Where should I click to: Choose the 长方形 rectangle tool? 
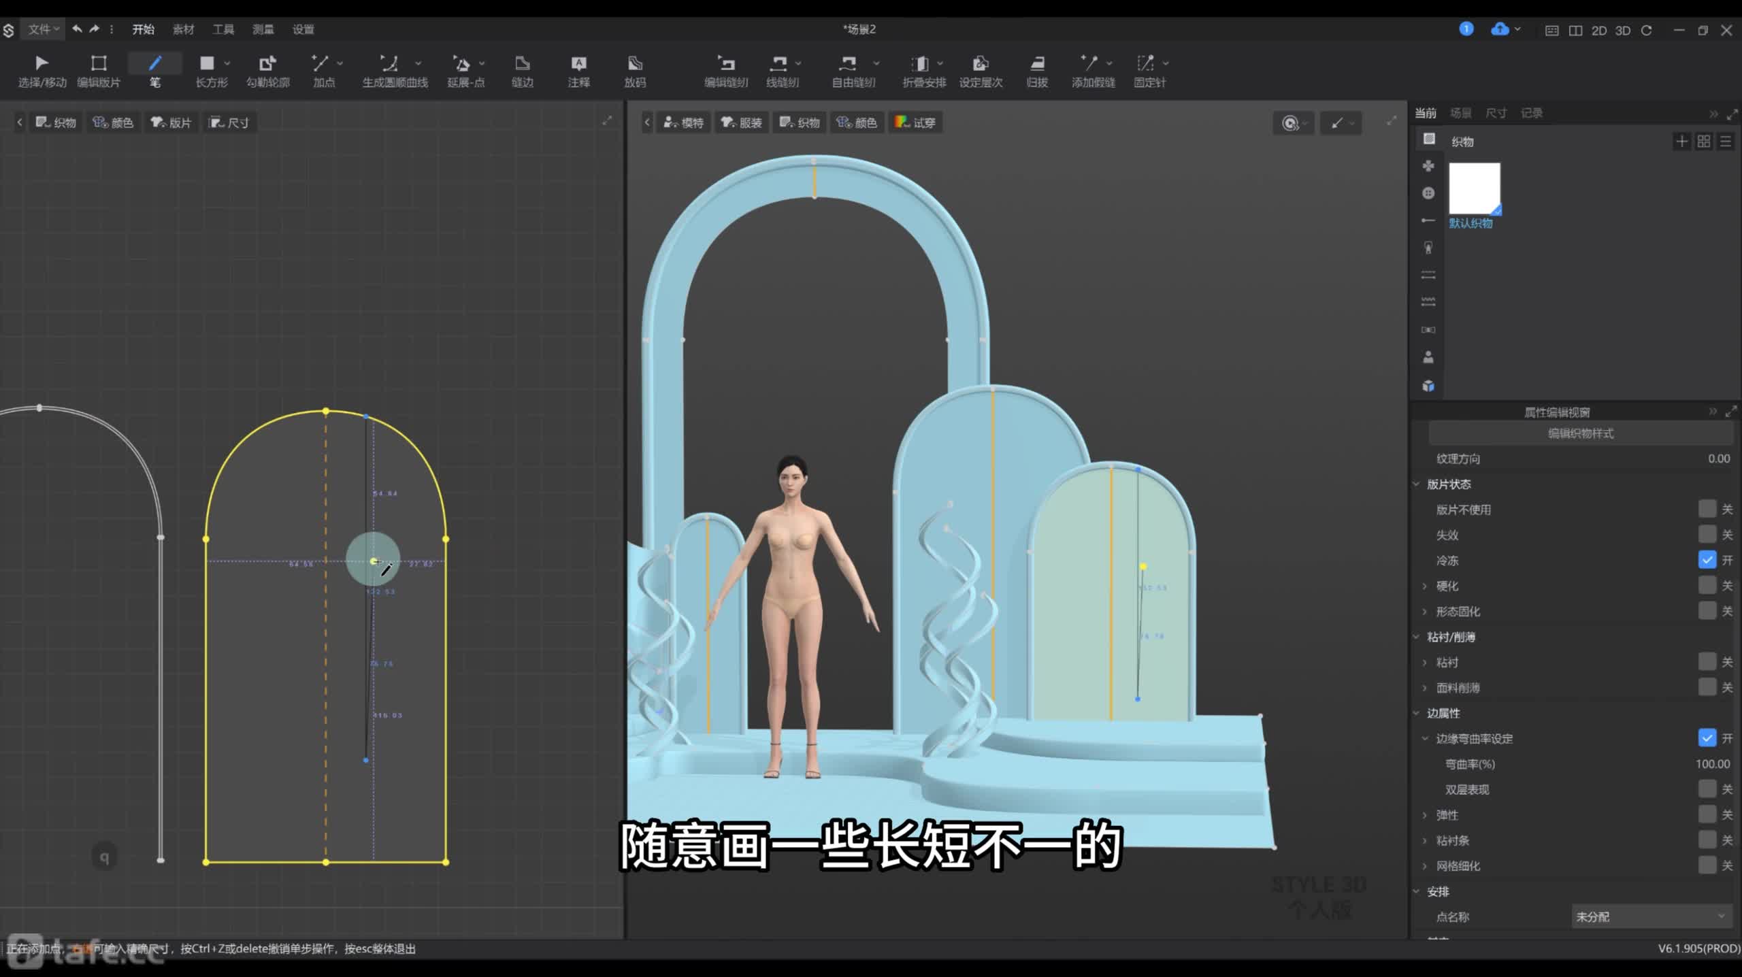pyautogui.click(x=207, y=71)
